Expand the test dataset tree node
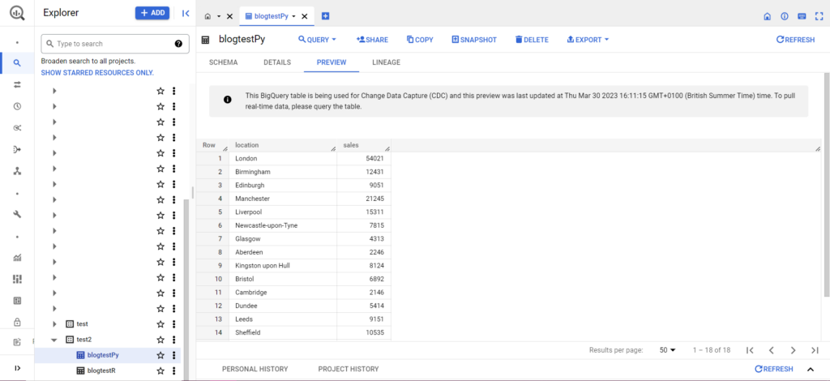This screenshot has width=830, height=381. 54,324
